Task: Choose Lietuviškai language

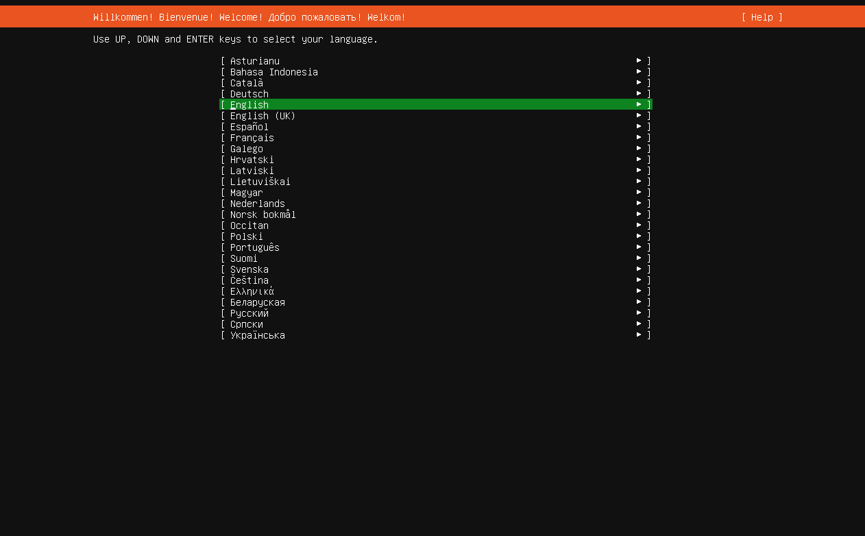Action: [436, 182]
